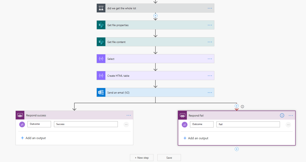Click the SharePoint icon on Get file properties
306x162 pixels.
(101, 25)
